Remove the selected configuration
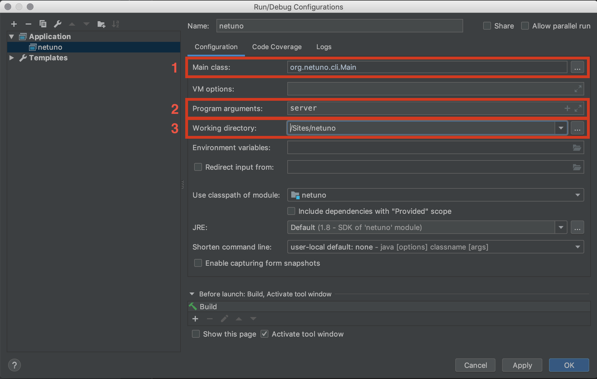Viewport: 597px width, 379px height. coord(28,24)
